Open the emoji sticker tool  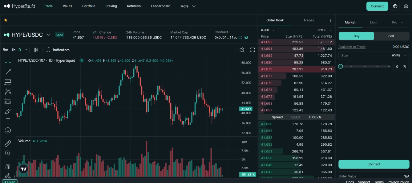point(8,130)
